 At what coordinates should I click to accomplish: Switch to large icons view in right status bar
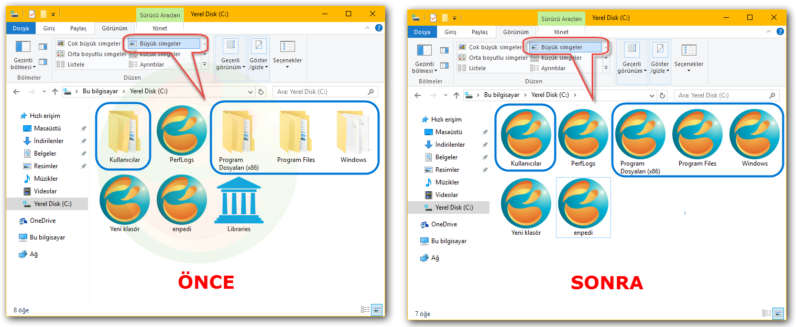779,313
